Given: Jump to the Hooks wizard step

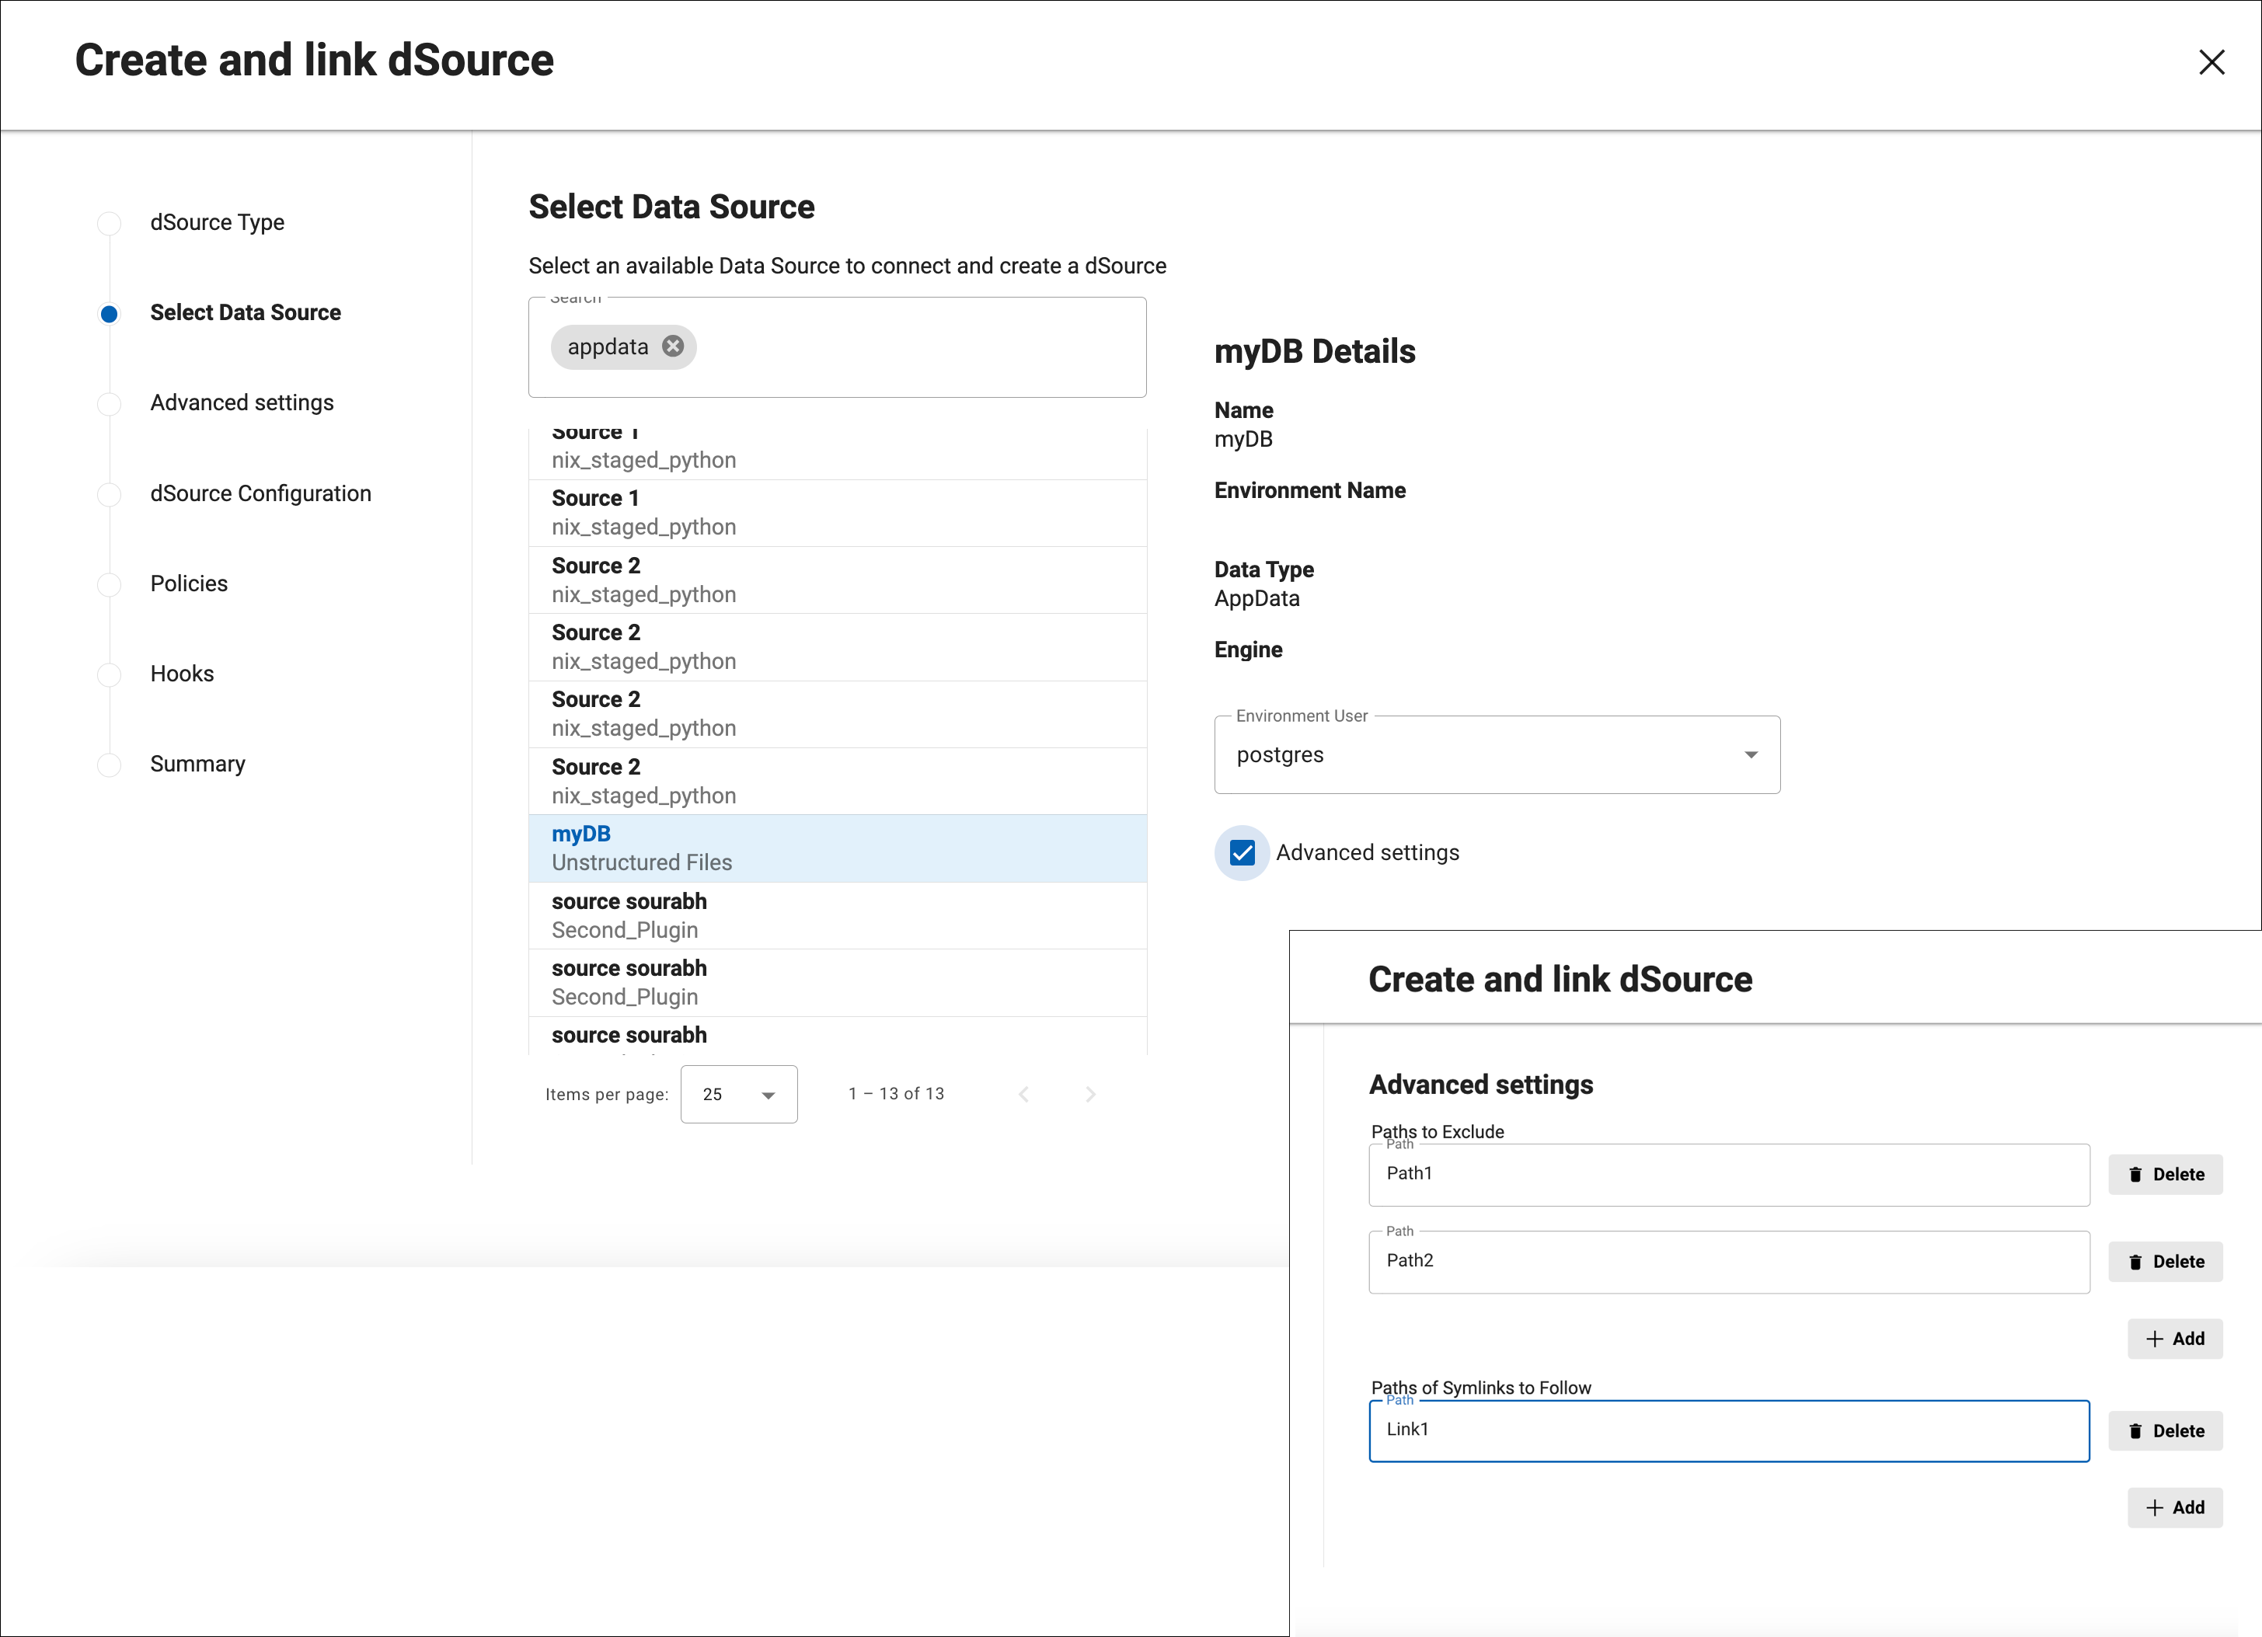Looking at the screenshot, I should 182,674.
